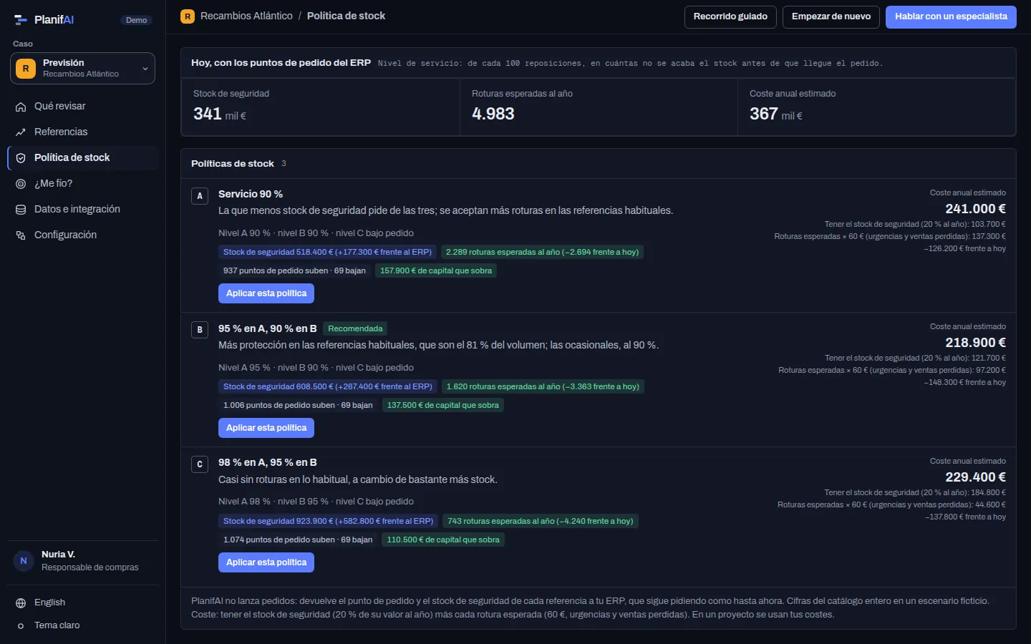The image size is (1031, 644).
Task: Click the orange R avatar in the case selector
Action: [x=26, y=69]
